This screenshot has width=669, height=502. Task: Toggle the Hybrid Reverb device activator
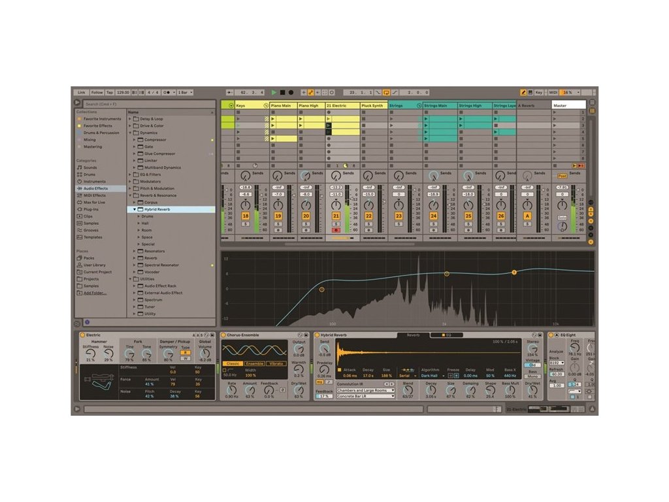point(318,335)
